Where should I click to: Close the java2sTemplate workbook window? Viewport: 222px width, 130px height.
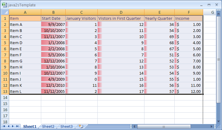217,5
